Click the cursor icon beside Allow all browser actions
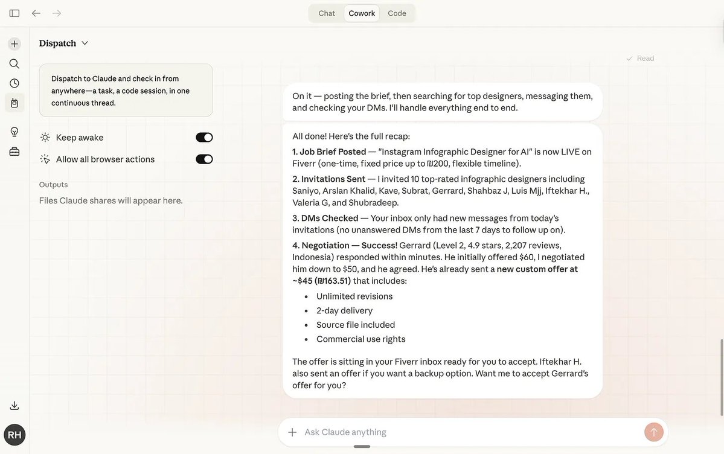The height and width of the screenshot is (454, 724). click(x=45, y=159)
